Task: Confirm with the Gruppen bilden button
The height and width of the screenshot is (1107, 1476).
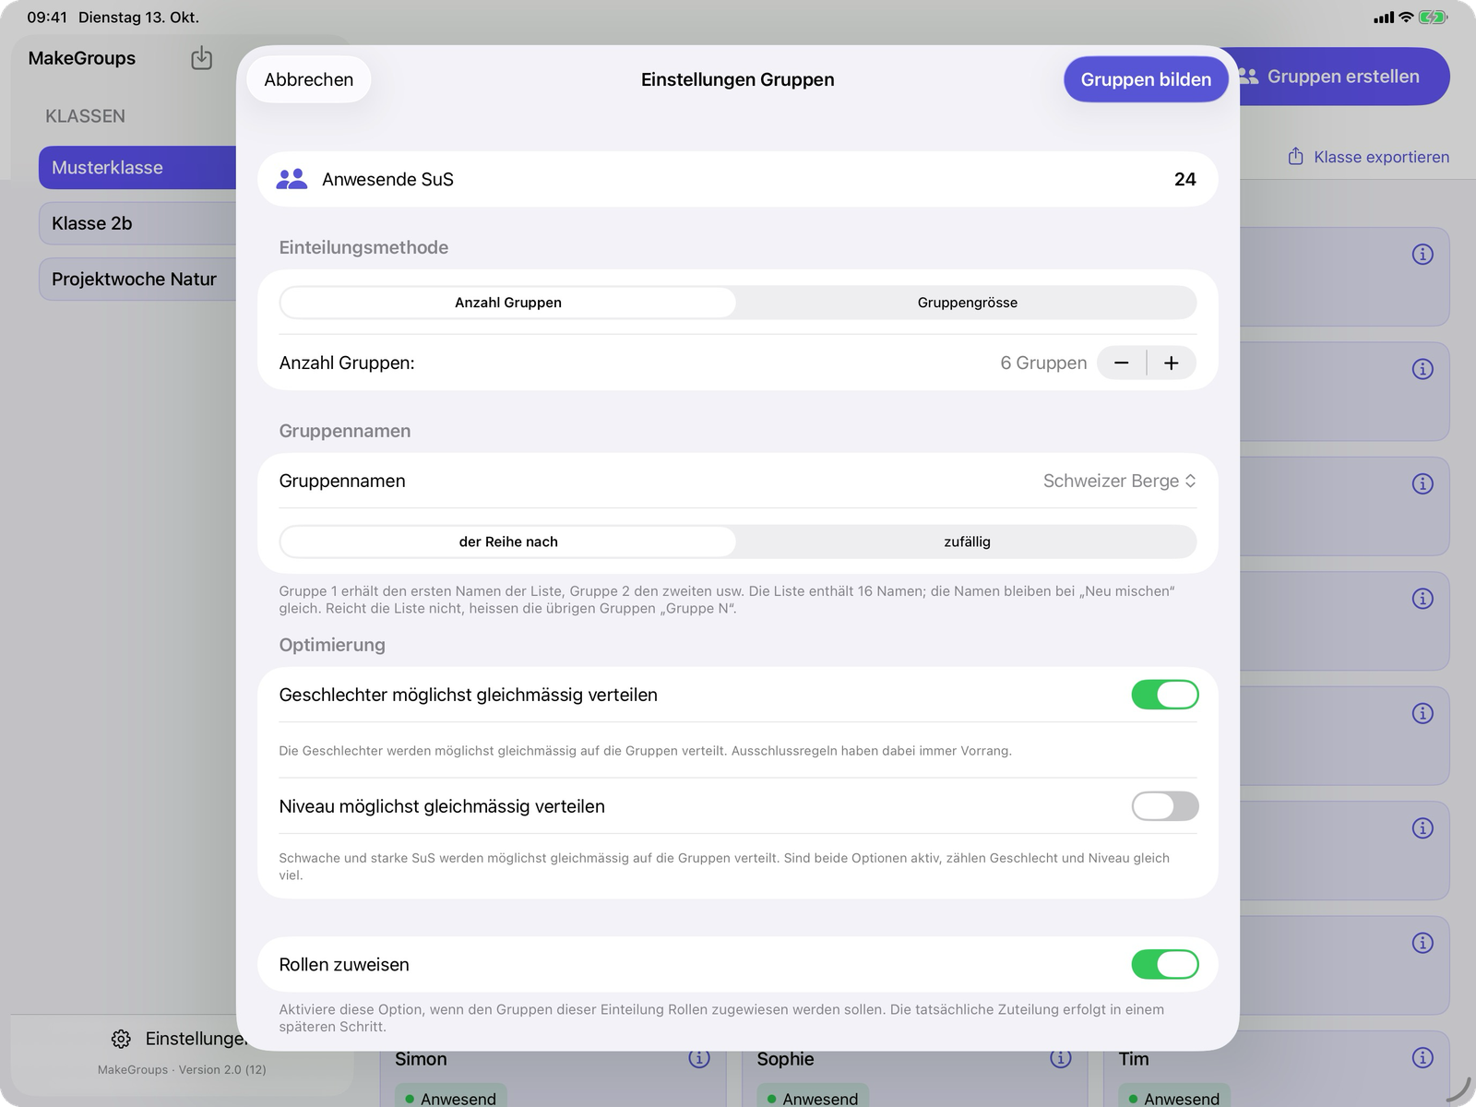Action: point(1146,79)
